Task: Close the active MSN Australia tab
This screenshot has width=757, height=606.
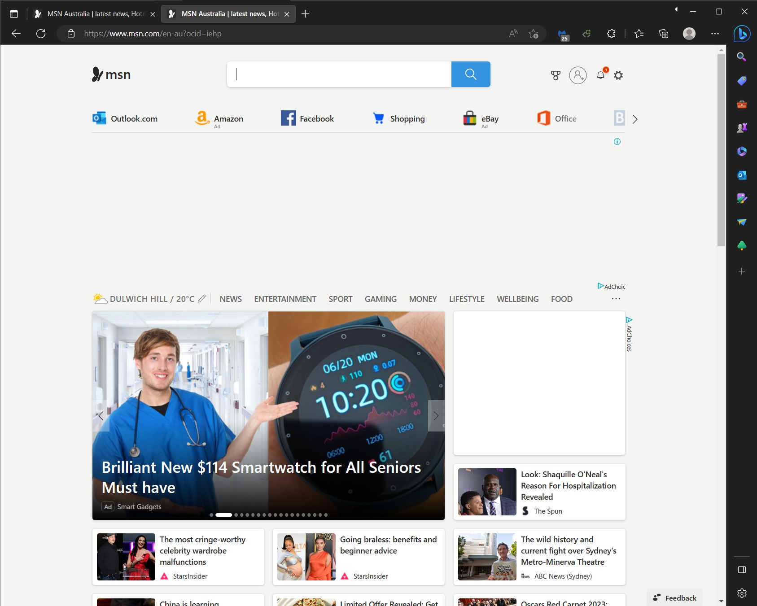Action: (x=287, y=14)
